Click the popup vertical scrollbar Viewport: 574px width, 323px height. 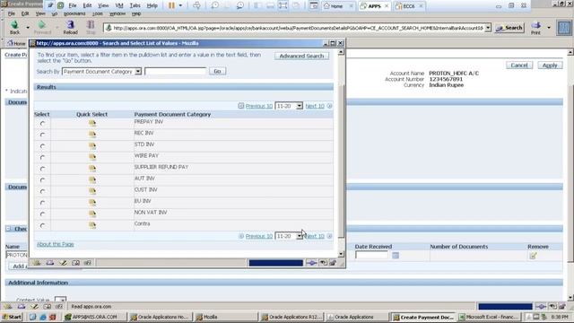coord(341,153)
